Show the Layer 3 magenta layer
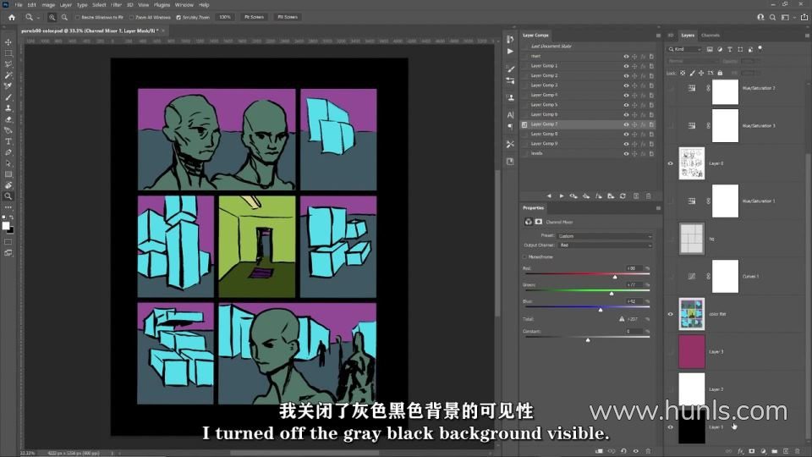 click(670, 351)
